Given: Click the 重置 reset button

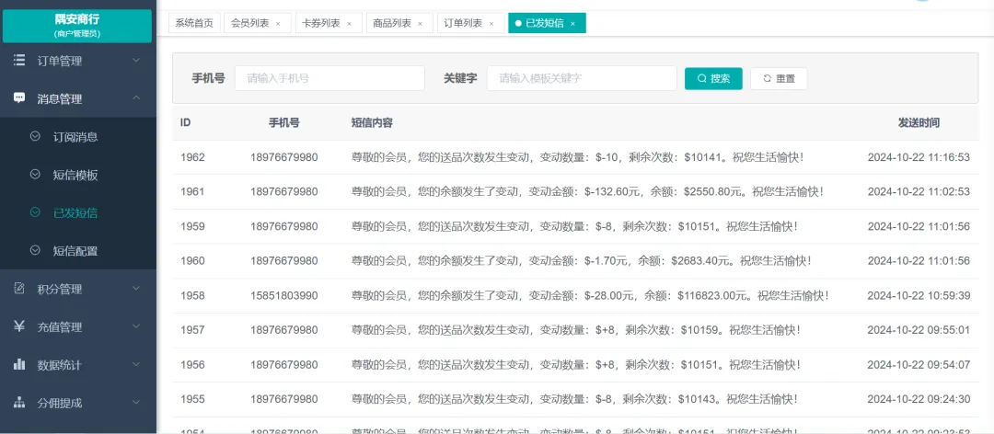Looking at the screenshot, I should tap(779, 79).
